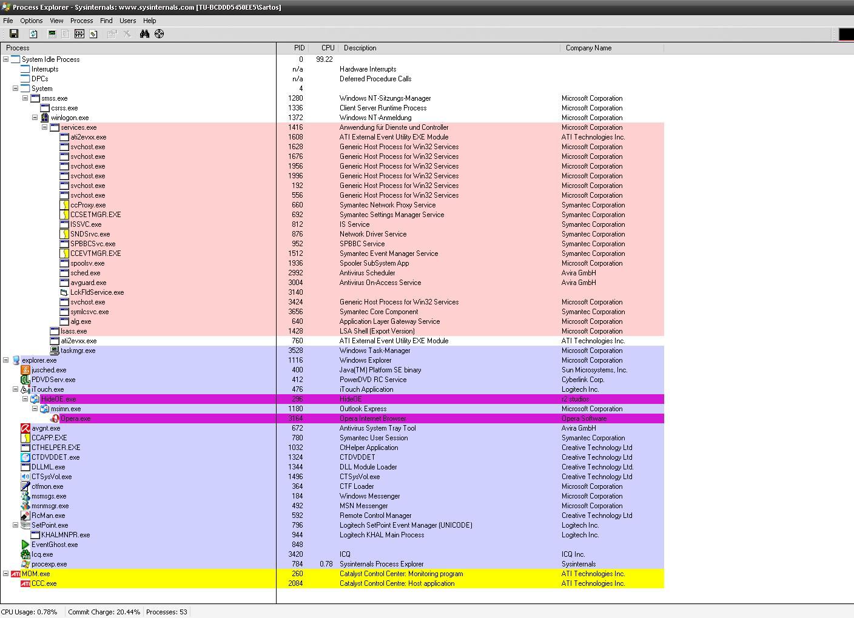
Task: Click the Properties toolbar icon
Action: [112, 34]
